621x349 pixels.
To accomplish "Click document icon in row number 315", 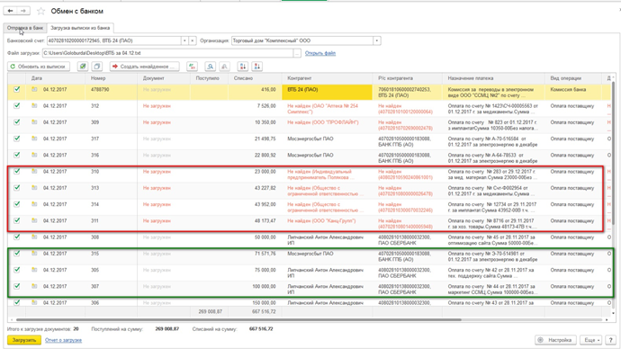I will 34,254.
